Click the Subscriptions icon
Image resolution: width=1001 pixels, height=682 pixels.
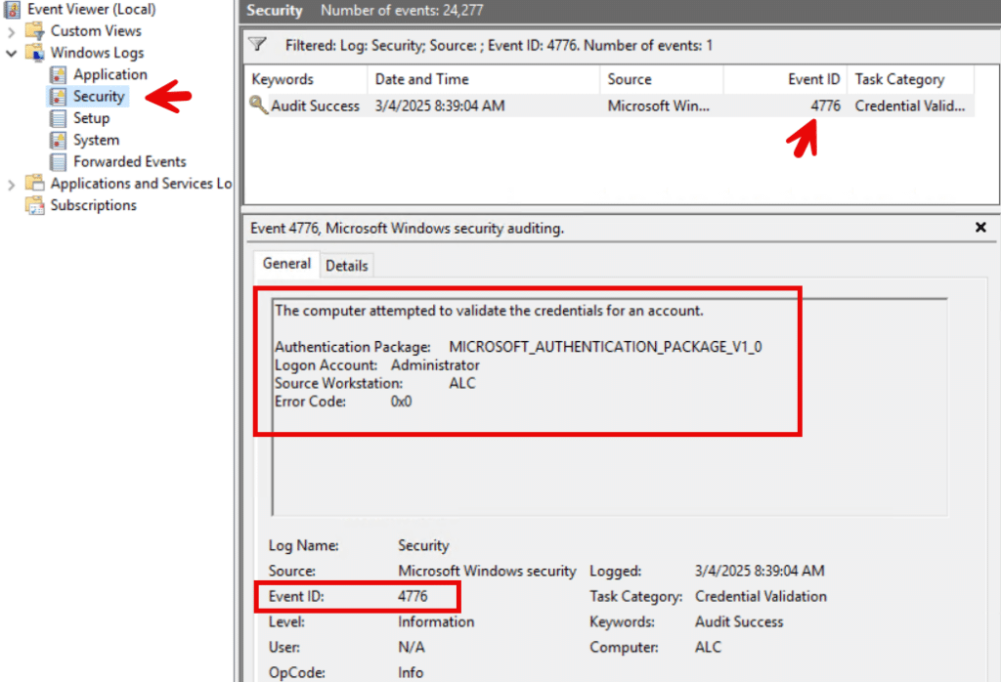click(34, 205)
